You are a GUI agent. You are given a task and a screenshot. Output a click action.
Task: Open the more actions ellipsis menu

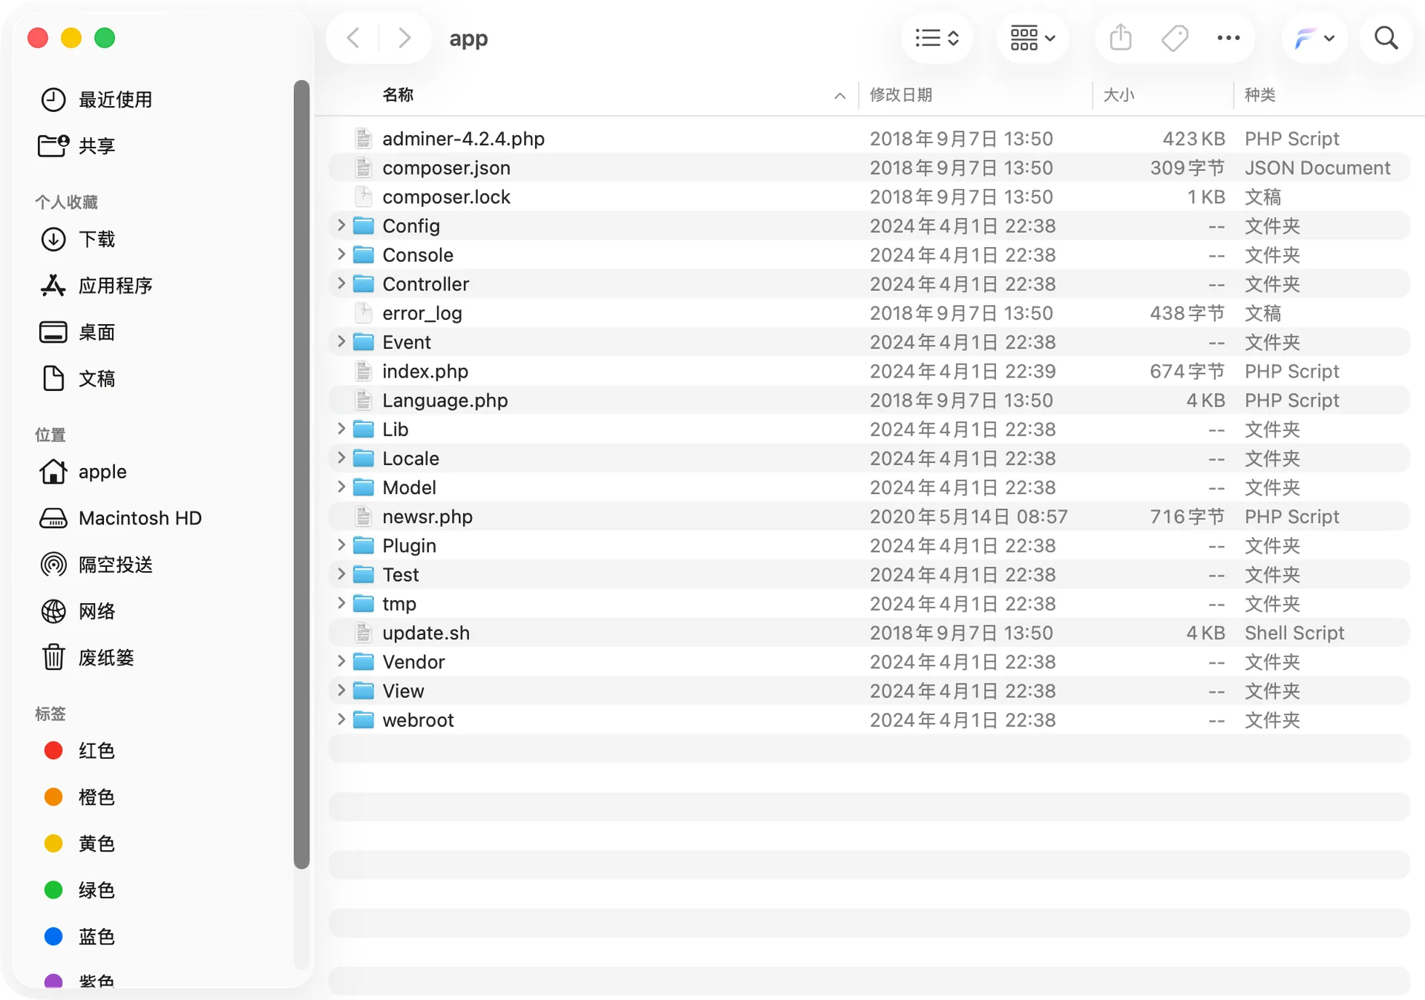click(1228, 38)
